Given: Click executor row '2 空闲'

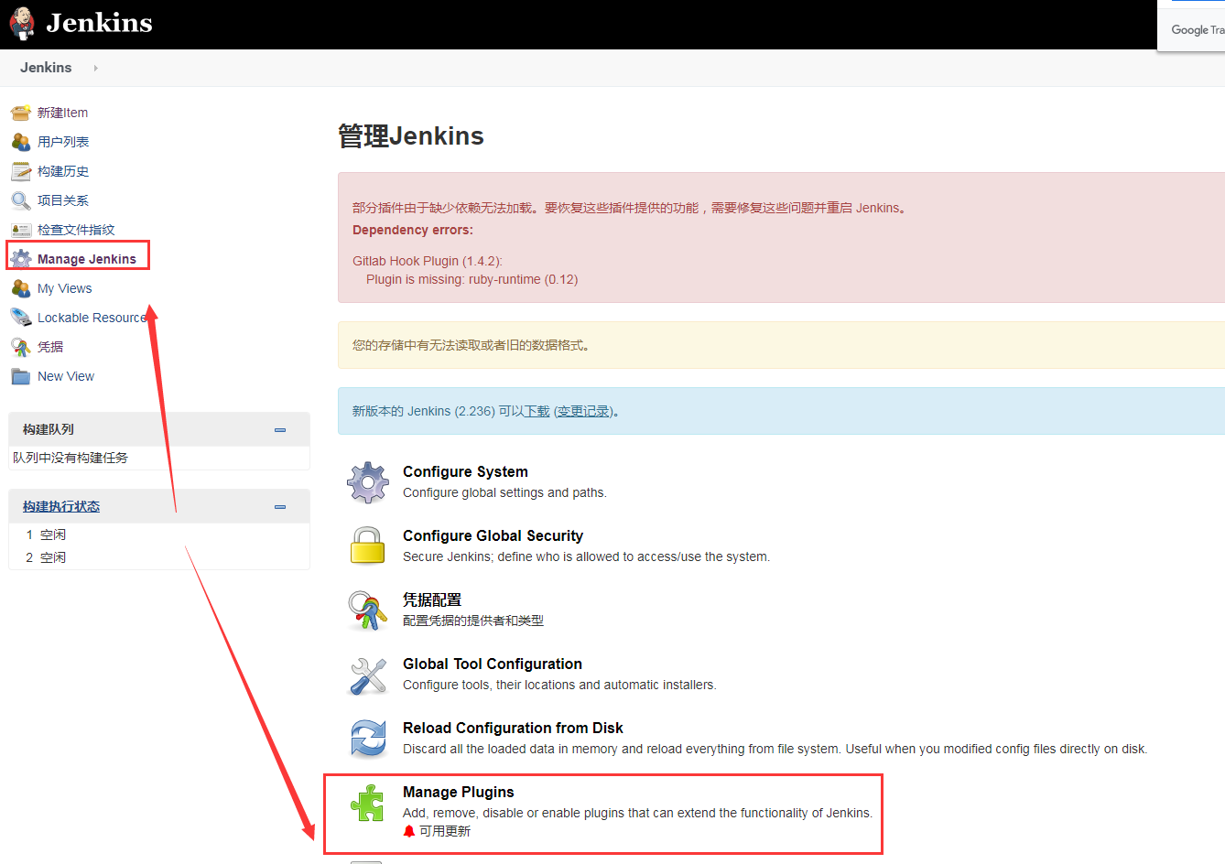Looking at the screenshot, I should pos(159,557).
